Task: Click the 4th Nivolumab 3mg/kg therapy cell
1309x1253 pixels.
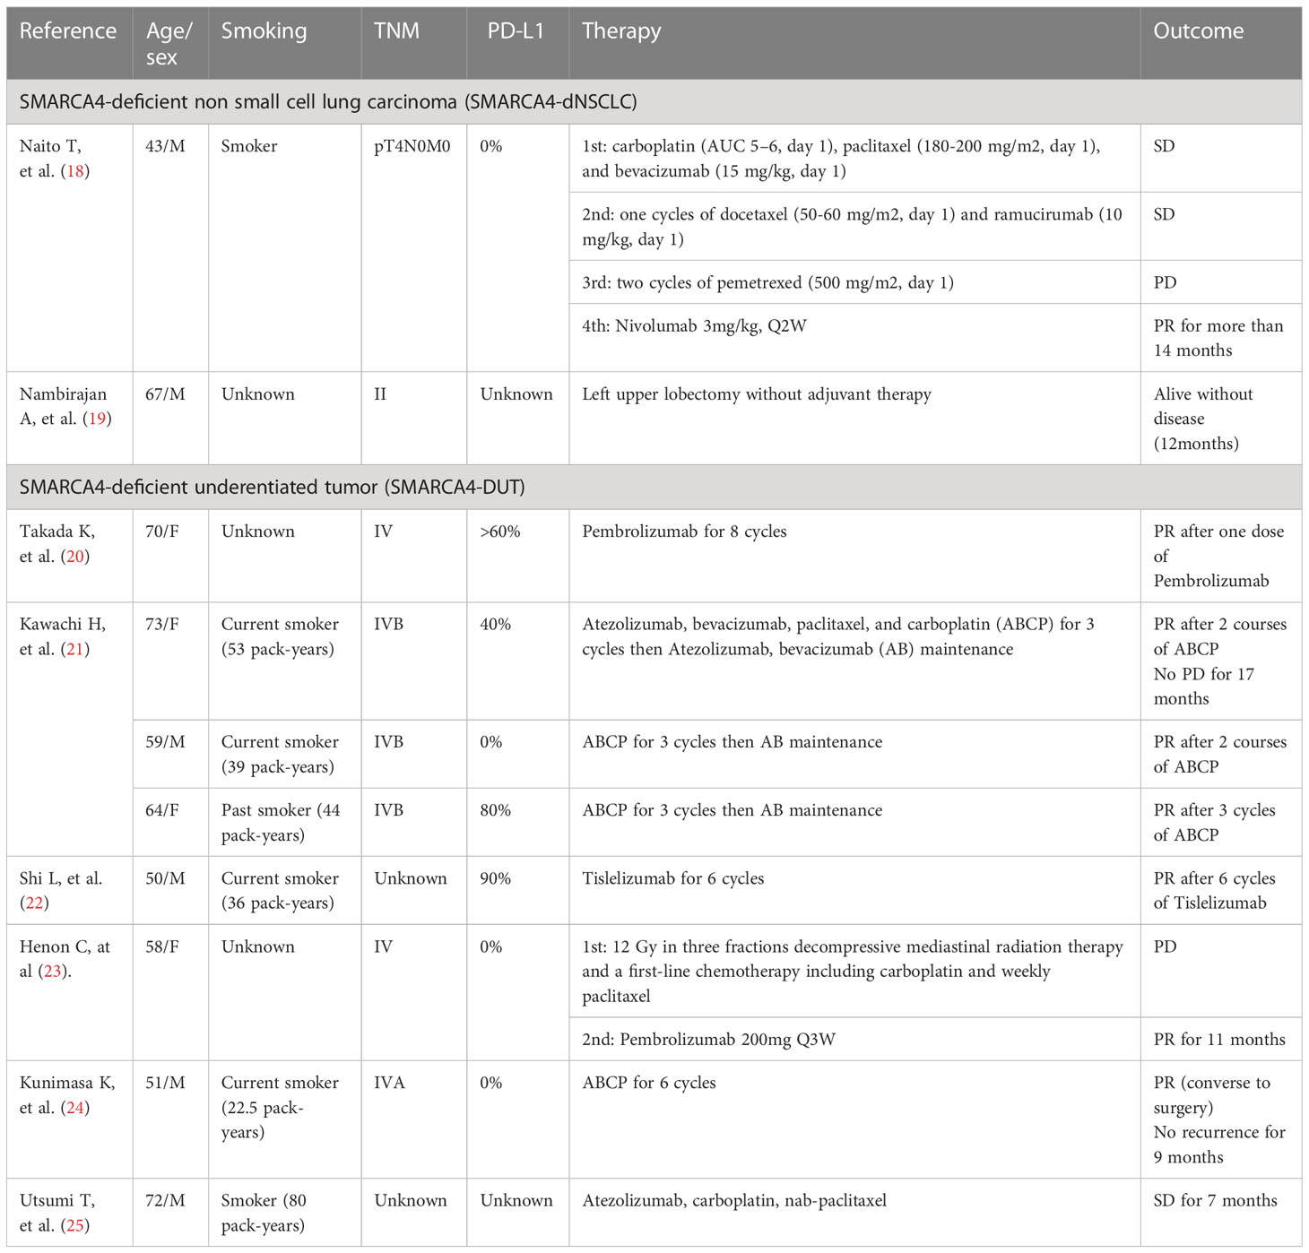Action: point(854,338)
